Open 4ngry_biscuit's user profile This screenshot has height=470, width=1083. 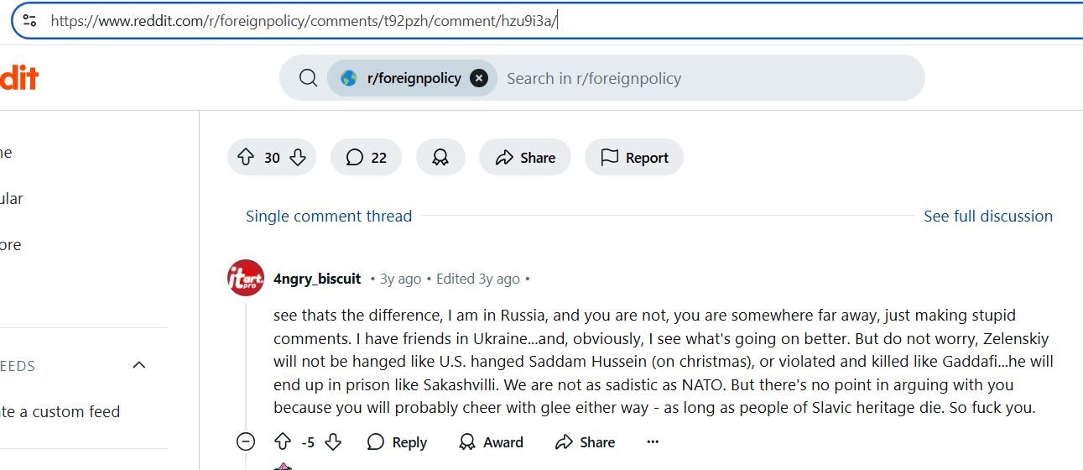pyautogui.click(x=317, y=279)
